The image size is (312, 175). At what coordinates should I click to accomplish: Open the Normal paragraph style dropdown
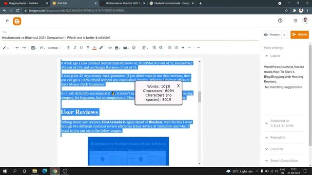coord(55,48)
